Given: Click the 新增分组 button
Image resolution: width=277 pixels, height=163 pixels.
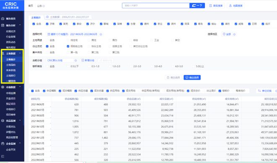Looking at the screenshot, I should (x=88, y=60).
